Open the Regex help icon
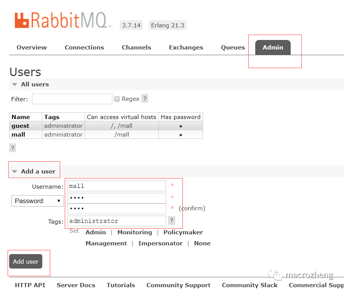Screen dimensions: 344x291 point(144,98)
